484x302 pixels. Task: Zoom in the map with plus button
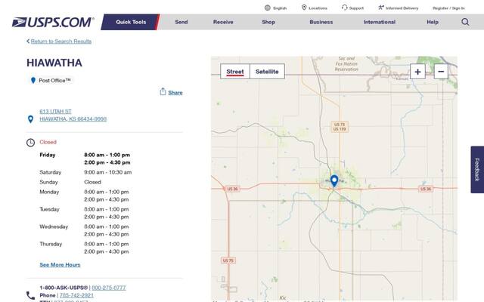(x=417, y=72)
